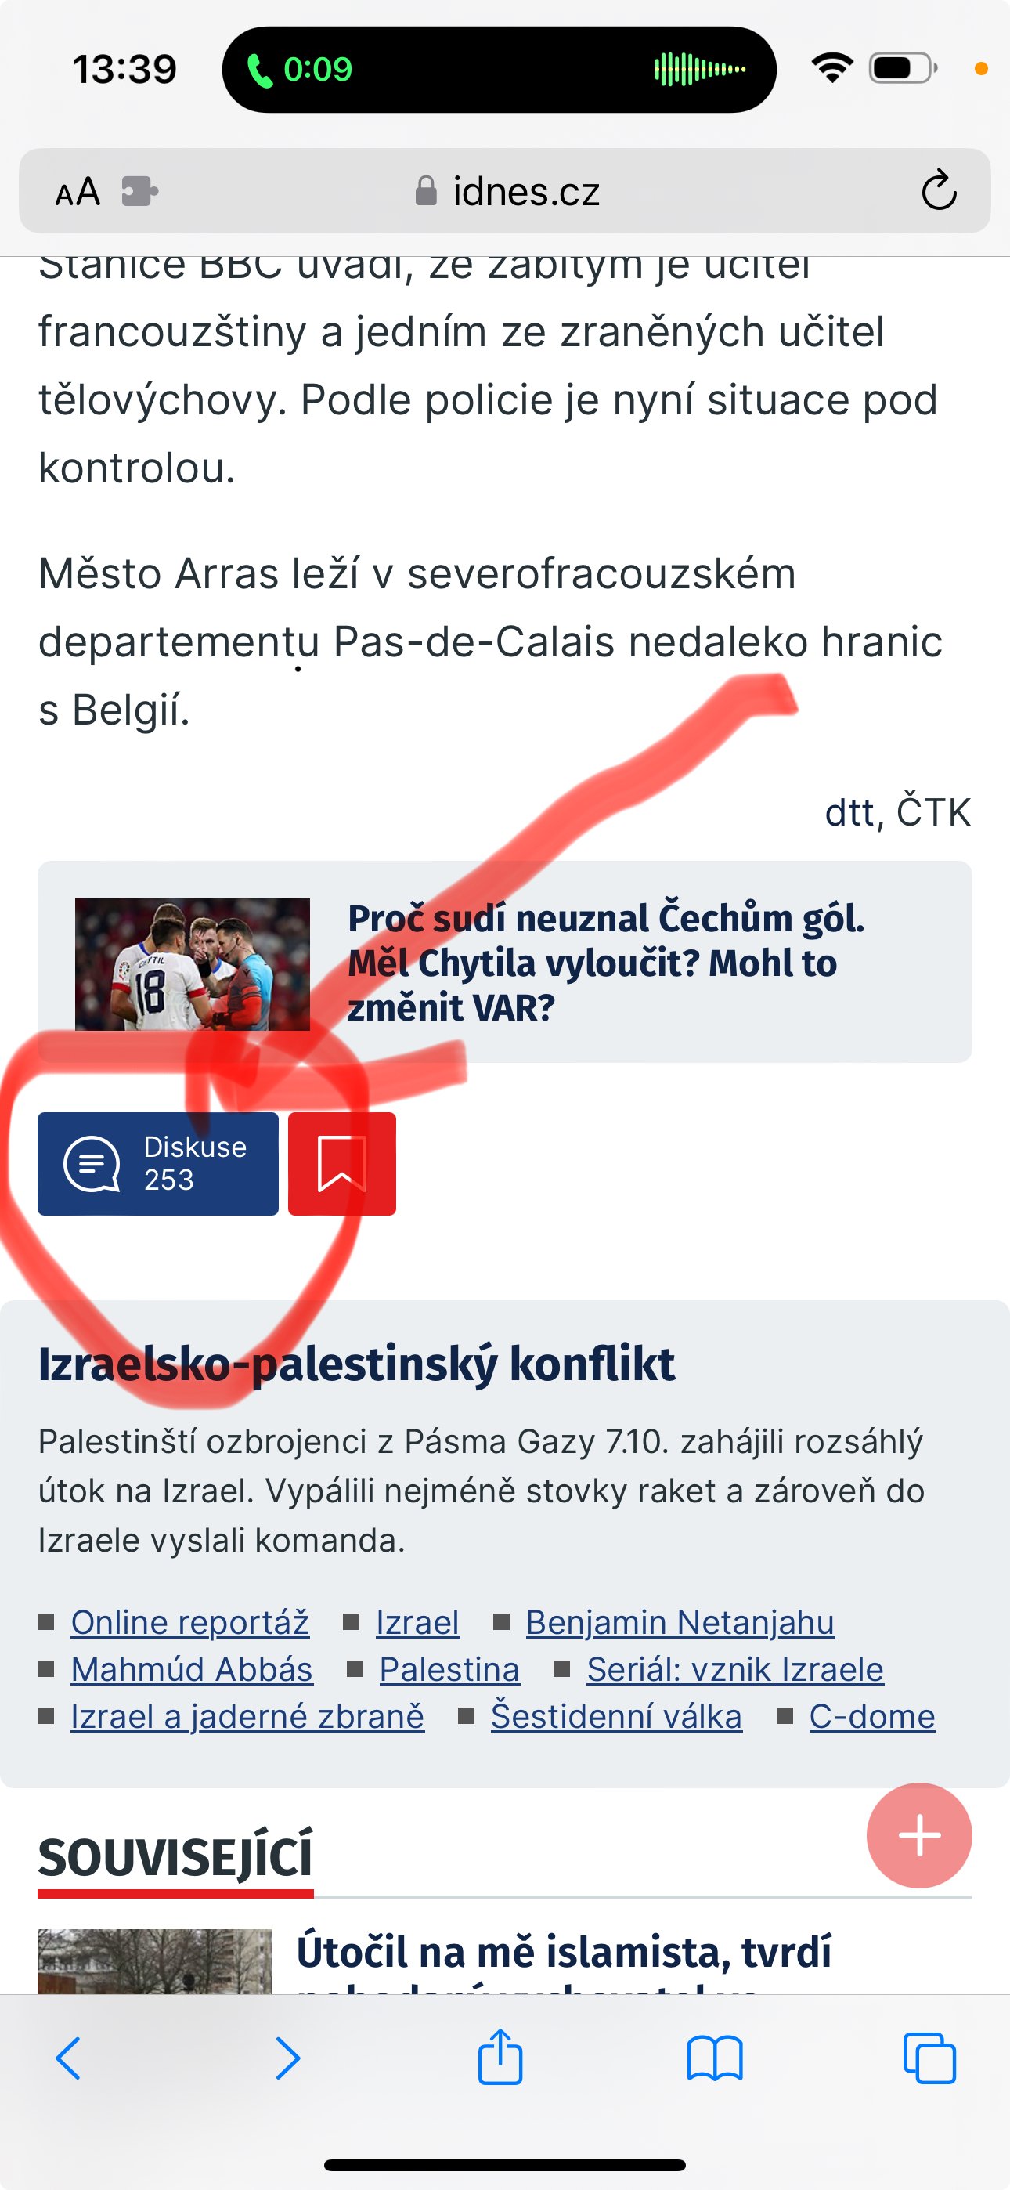
Task: Tap the idnes.cz address field
Action: (x=505, y=191)
